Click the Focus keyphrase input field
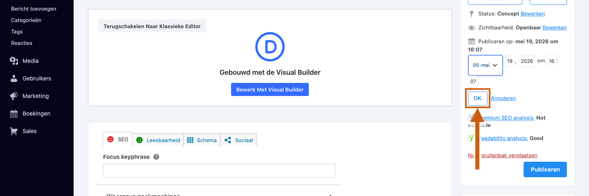589x196 pixels. point(219,171)
